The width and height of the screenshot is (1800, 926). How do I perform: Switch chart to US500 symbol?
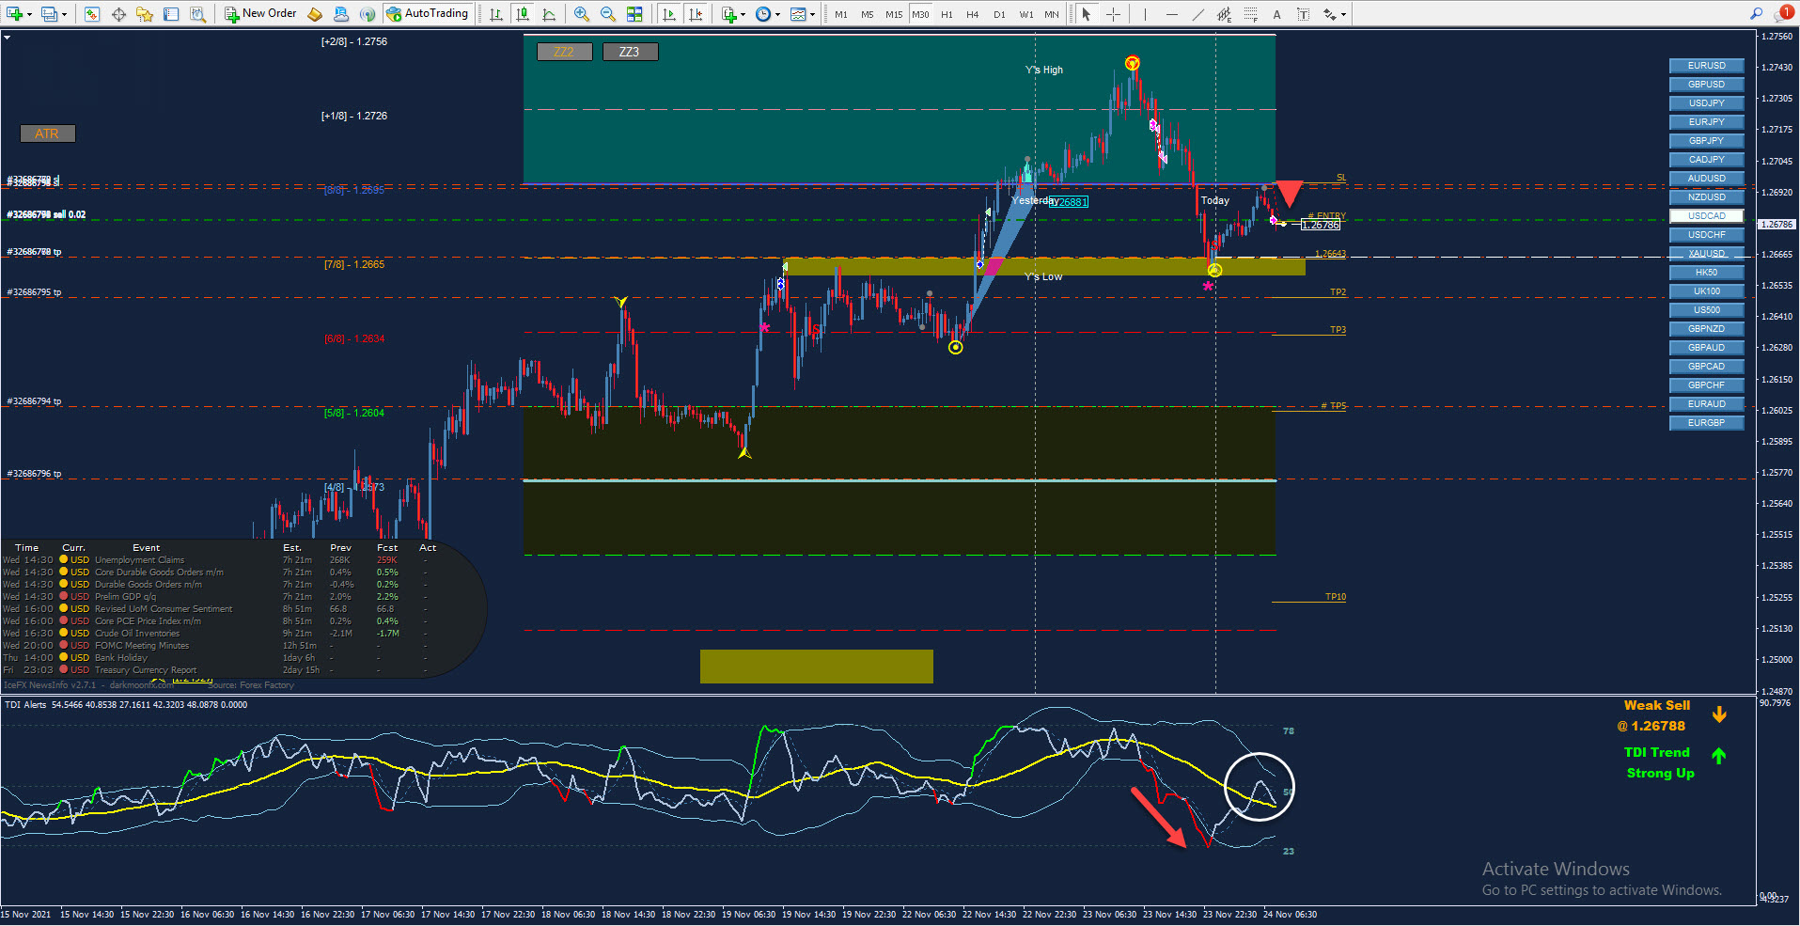point(1706,310)
